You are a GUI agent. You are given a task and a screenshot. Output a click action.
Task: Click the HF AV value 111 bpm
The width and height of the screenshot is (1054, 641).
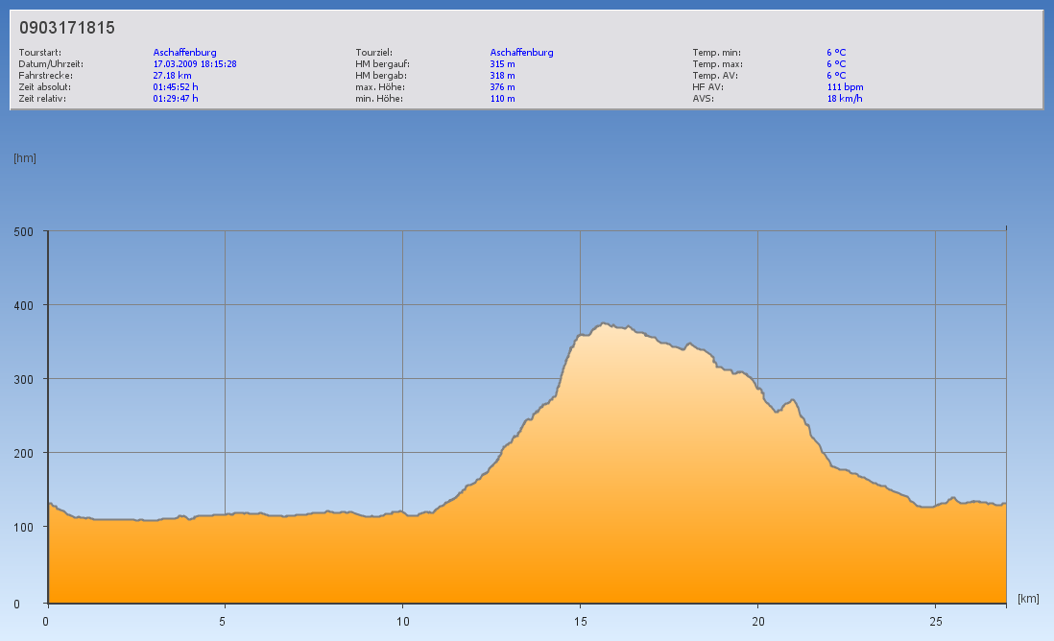click(845, 86)
